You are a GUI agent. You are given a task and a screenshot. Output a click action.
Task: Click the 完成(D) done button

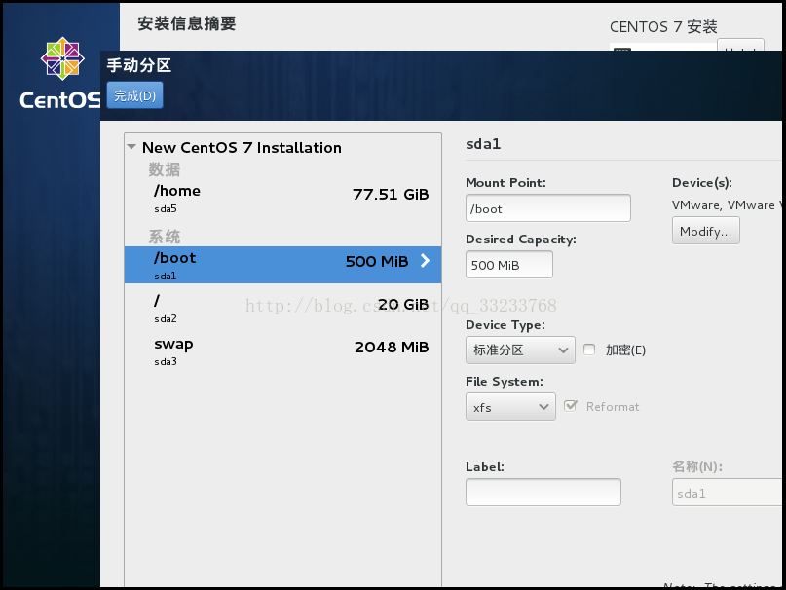point(134,95)
